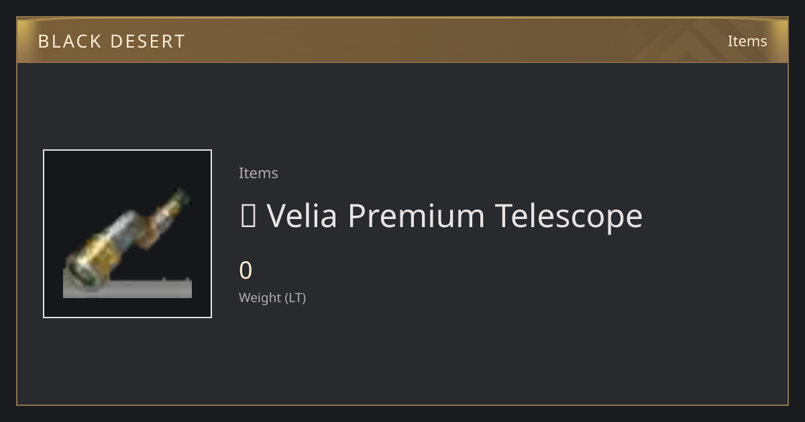The width and height of the screenshot is (805, 422).
Task: Click the word Premium in item name
Action: (x=416, y=216)
